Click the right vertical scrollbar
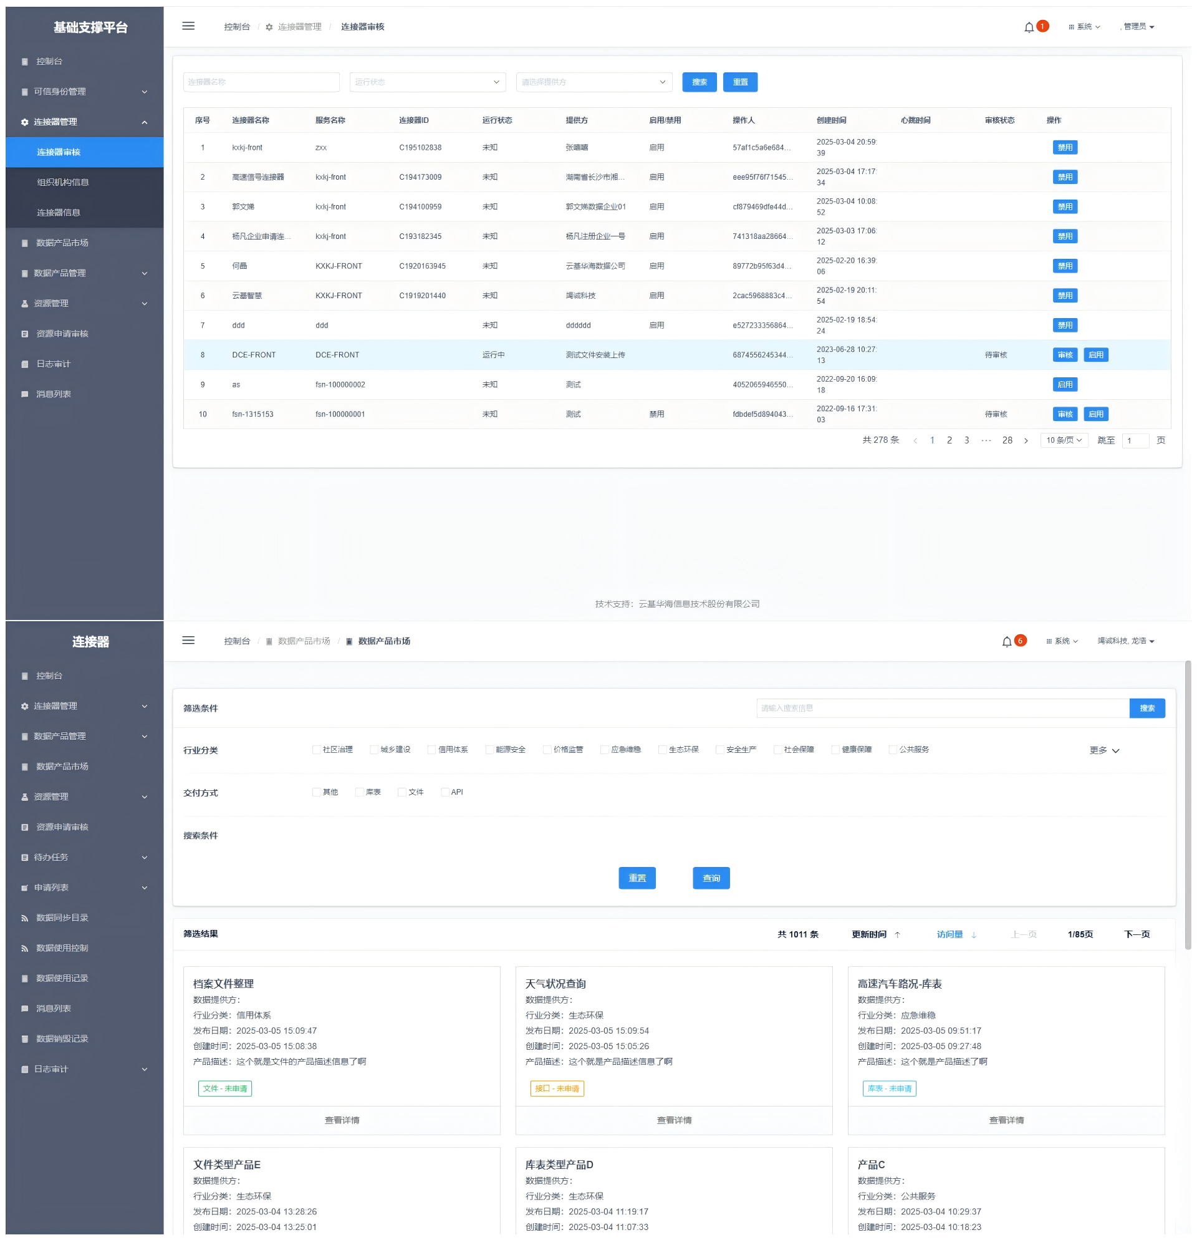Image resolution: width=1197 pixels, height=1240 pixels. coord(1188,803)
